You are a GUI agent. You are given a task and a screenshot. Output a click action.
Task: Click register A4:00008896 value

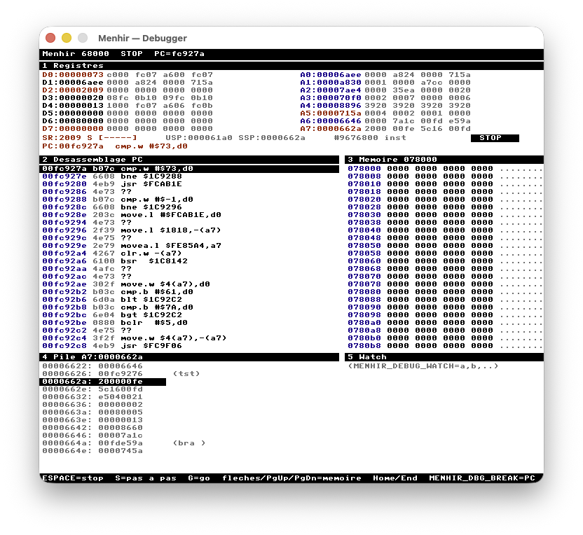pyautogui.click(x=331, y=106)
